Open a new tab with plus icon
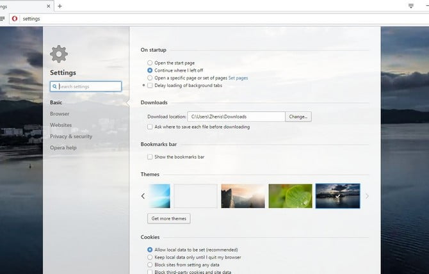The height and width of the screenshot is (274, 429). click(x=60, y=6)
